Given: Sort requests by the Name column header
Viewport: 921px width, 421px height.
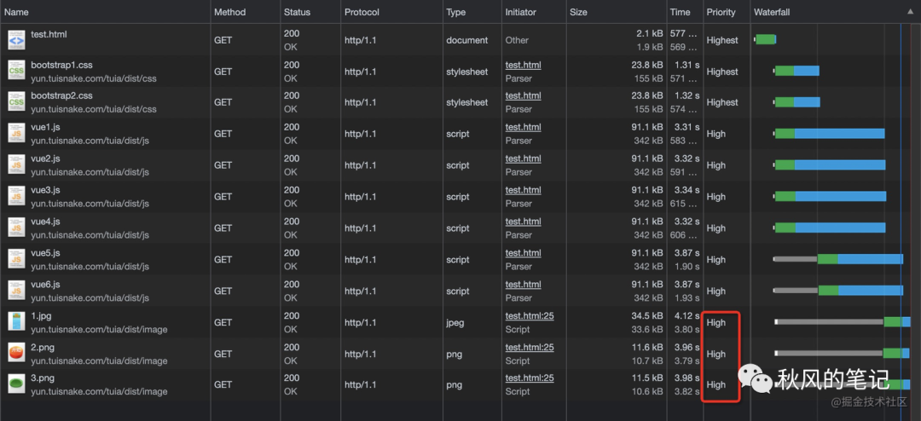Looking at the screenshot, I should 16,12.
